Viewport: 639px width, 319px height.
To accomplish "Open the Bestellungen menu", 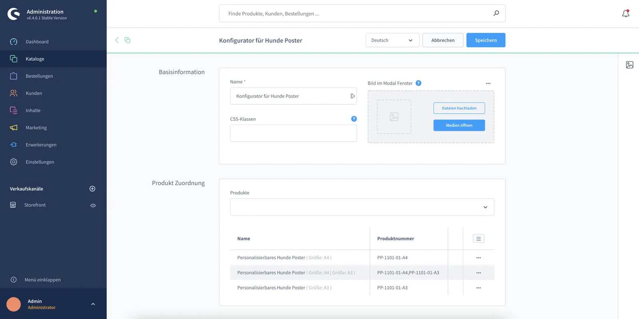I will 53,76.
